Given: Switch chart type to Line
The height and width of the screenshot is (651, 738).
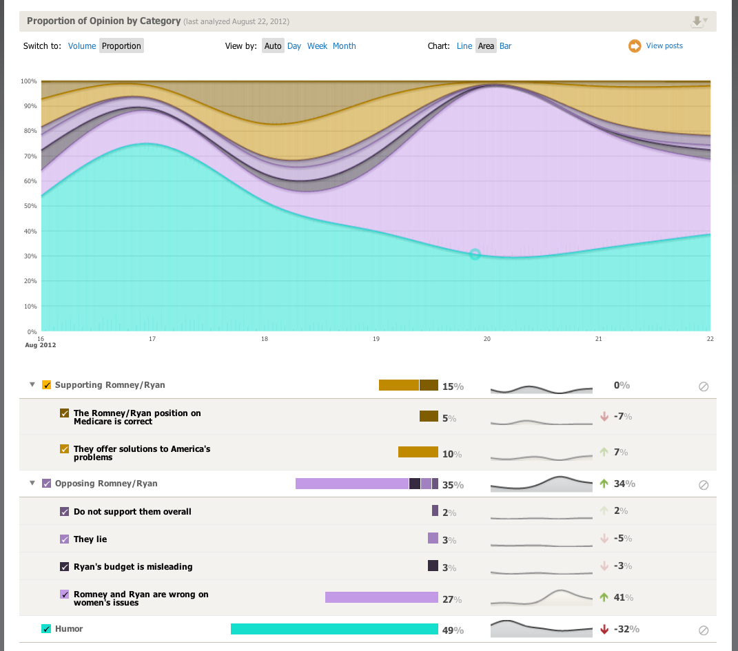Looking at the screenshot, I should pos(464,46).
